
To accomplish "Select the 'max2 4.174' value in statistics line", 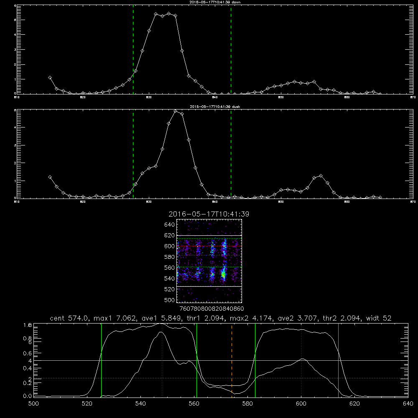I will pos(251,318).
